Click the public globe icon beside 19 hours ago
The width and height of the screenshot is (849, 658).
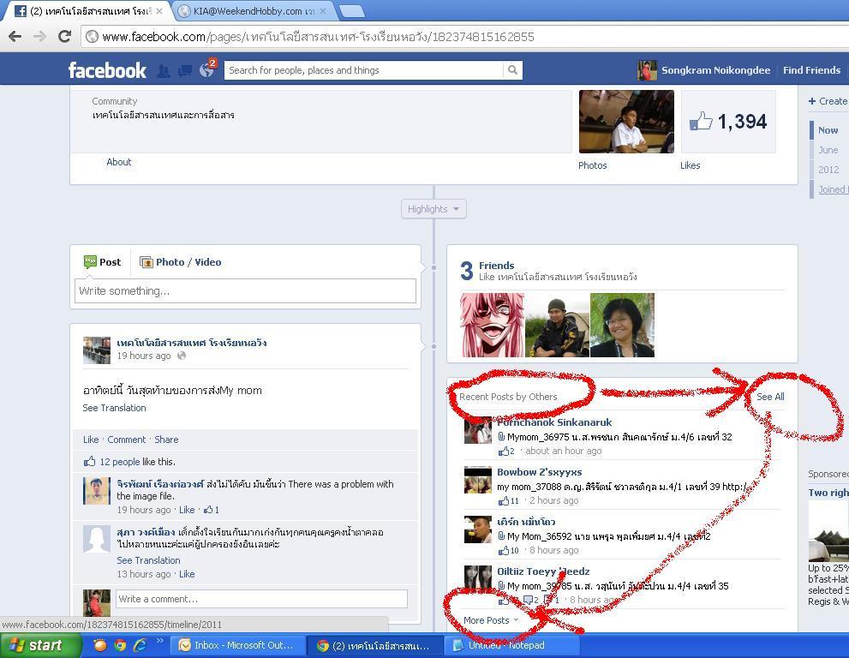pos(182,356)
